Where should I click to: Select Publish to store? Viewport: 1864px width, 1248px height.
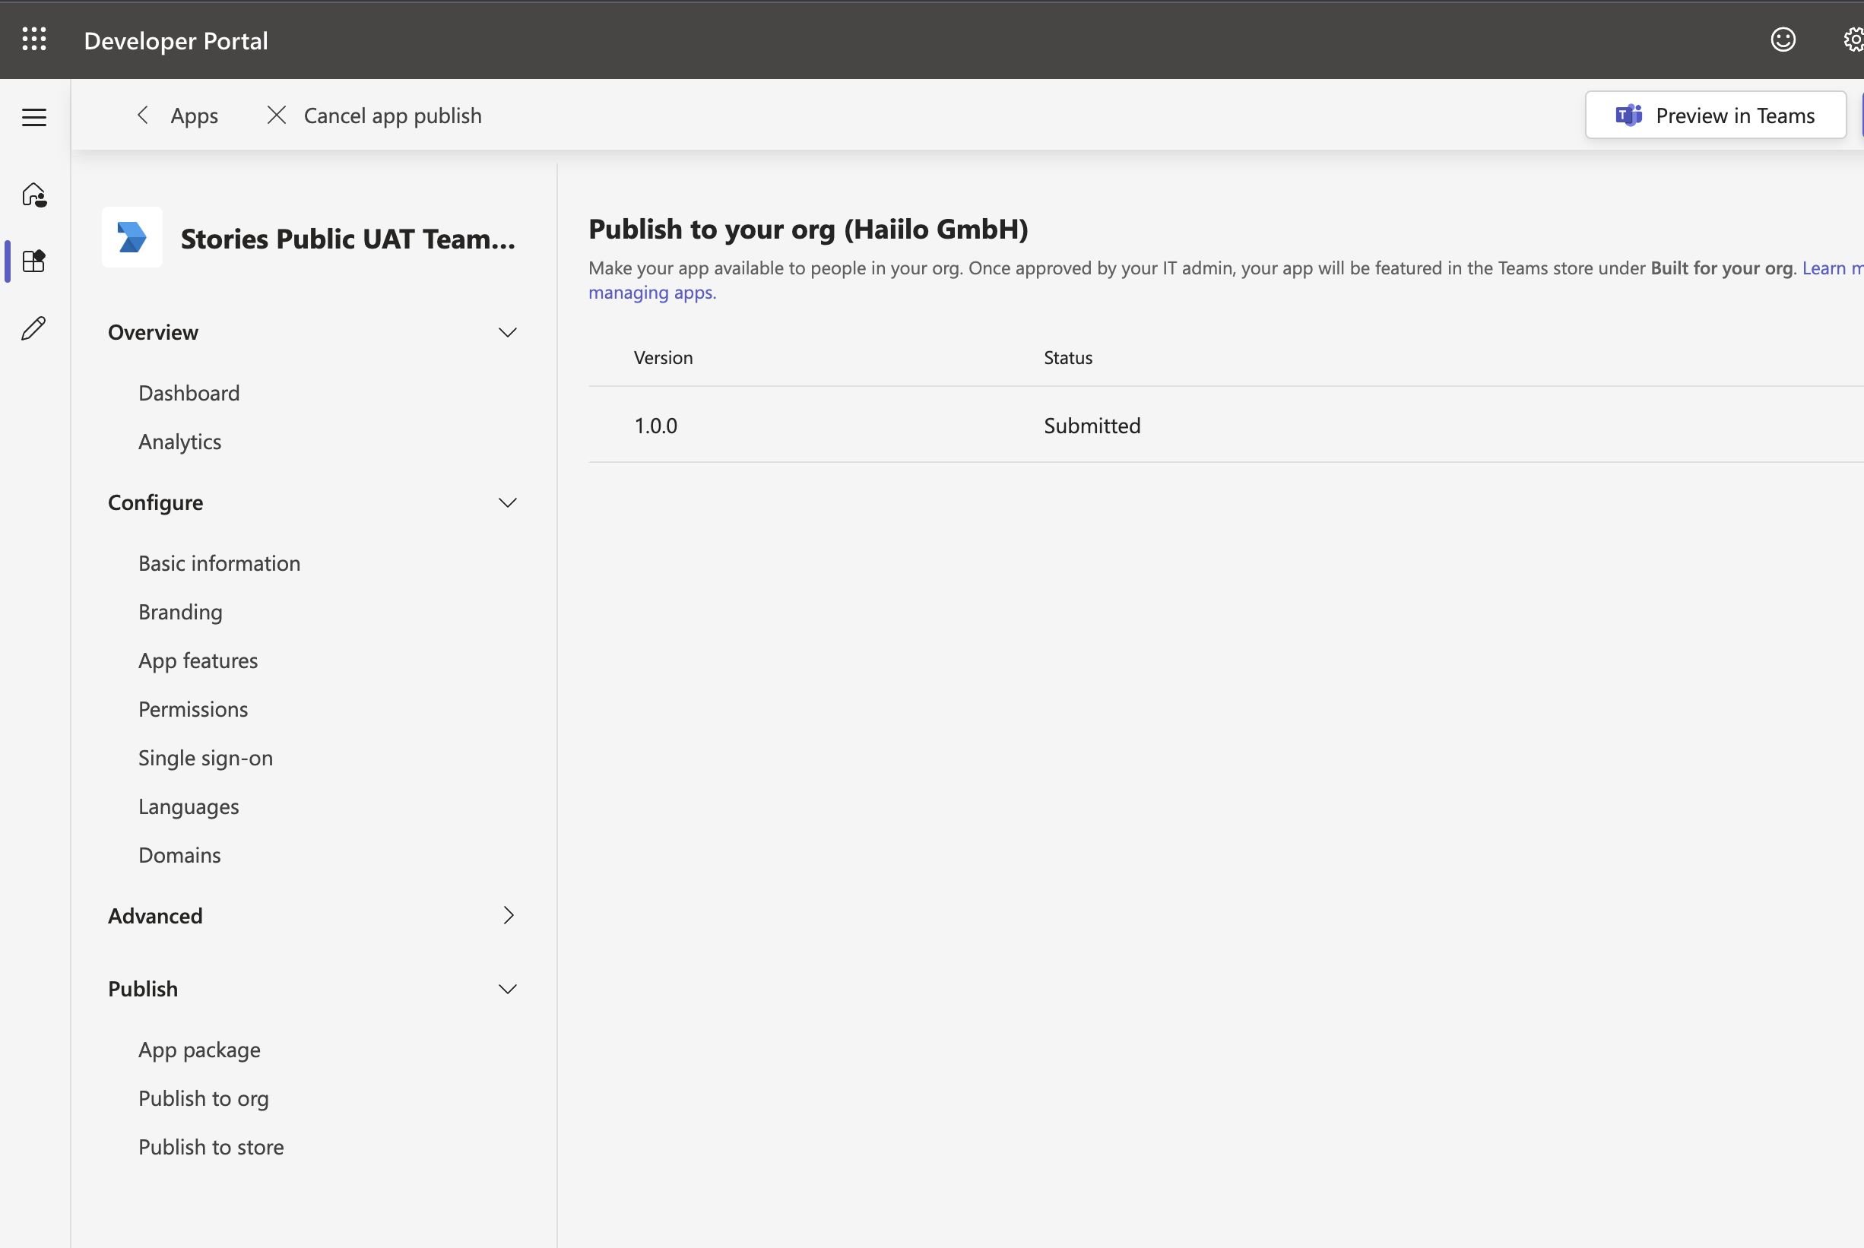tap(211, 1147)
